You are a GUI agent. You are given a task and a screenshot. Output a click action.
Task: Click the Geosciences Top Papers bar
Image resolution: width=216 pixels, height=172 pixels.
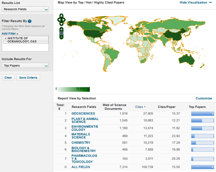tap(202, 114)
